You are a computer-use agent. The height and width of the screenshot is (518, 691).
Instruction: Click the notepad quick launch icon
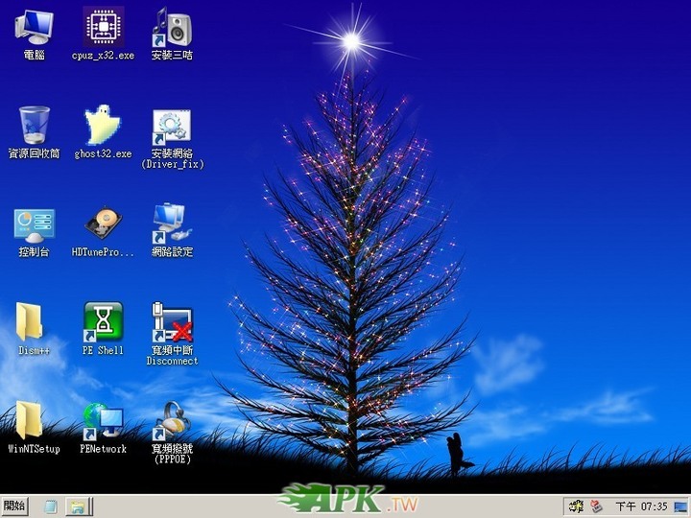pos(51,506)
